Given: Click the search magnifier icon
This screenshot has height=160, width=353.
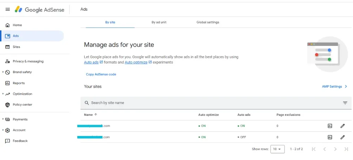Looking at the screenshot, I should pyautogui.click(x=87, y=103).
